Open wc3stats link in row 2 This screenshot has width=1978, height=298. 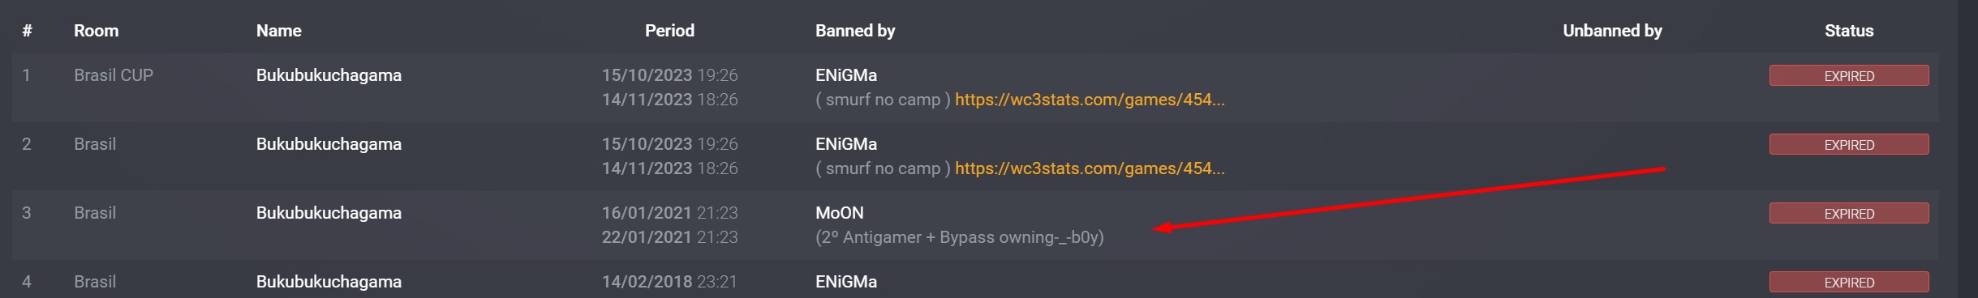point(1090,168)
